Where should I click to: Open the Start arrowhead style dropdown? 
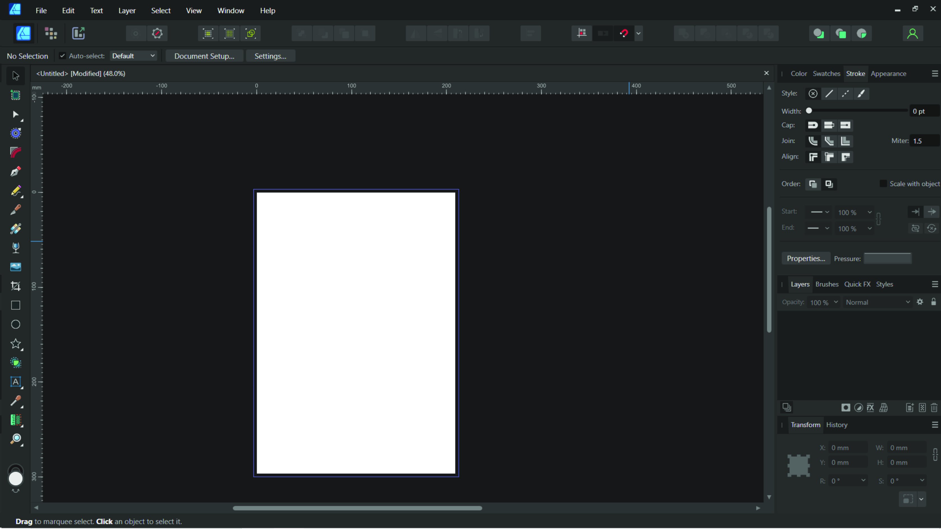(819, 212)
